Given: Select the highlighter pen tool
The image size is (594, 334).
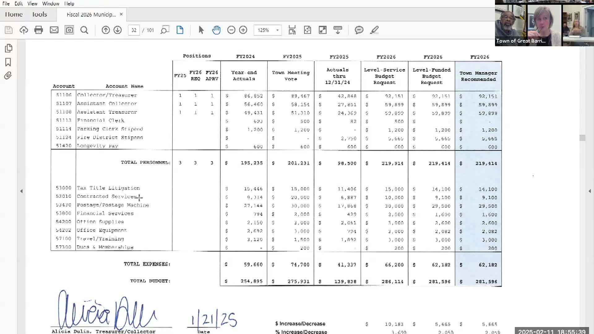Looking at the screenshot, I should [374, 30].
